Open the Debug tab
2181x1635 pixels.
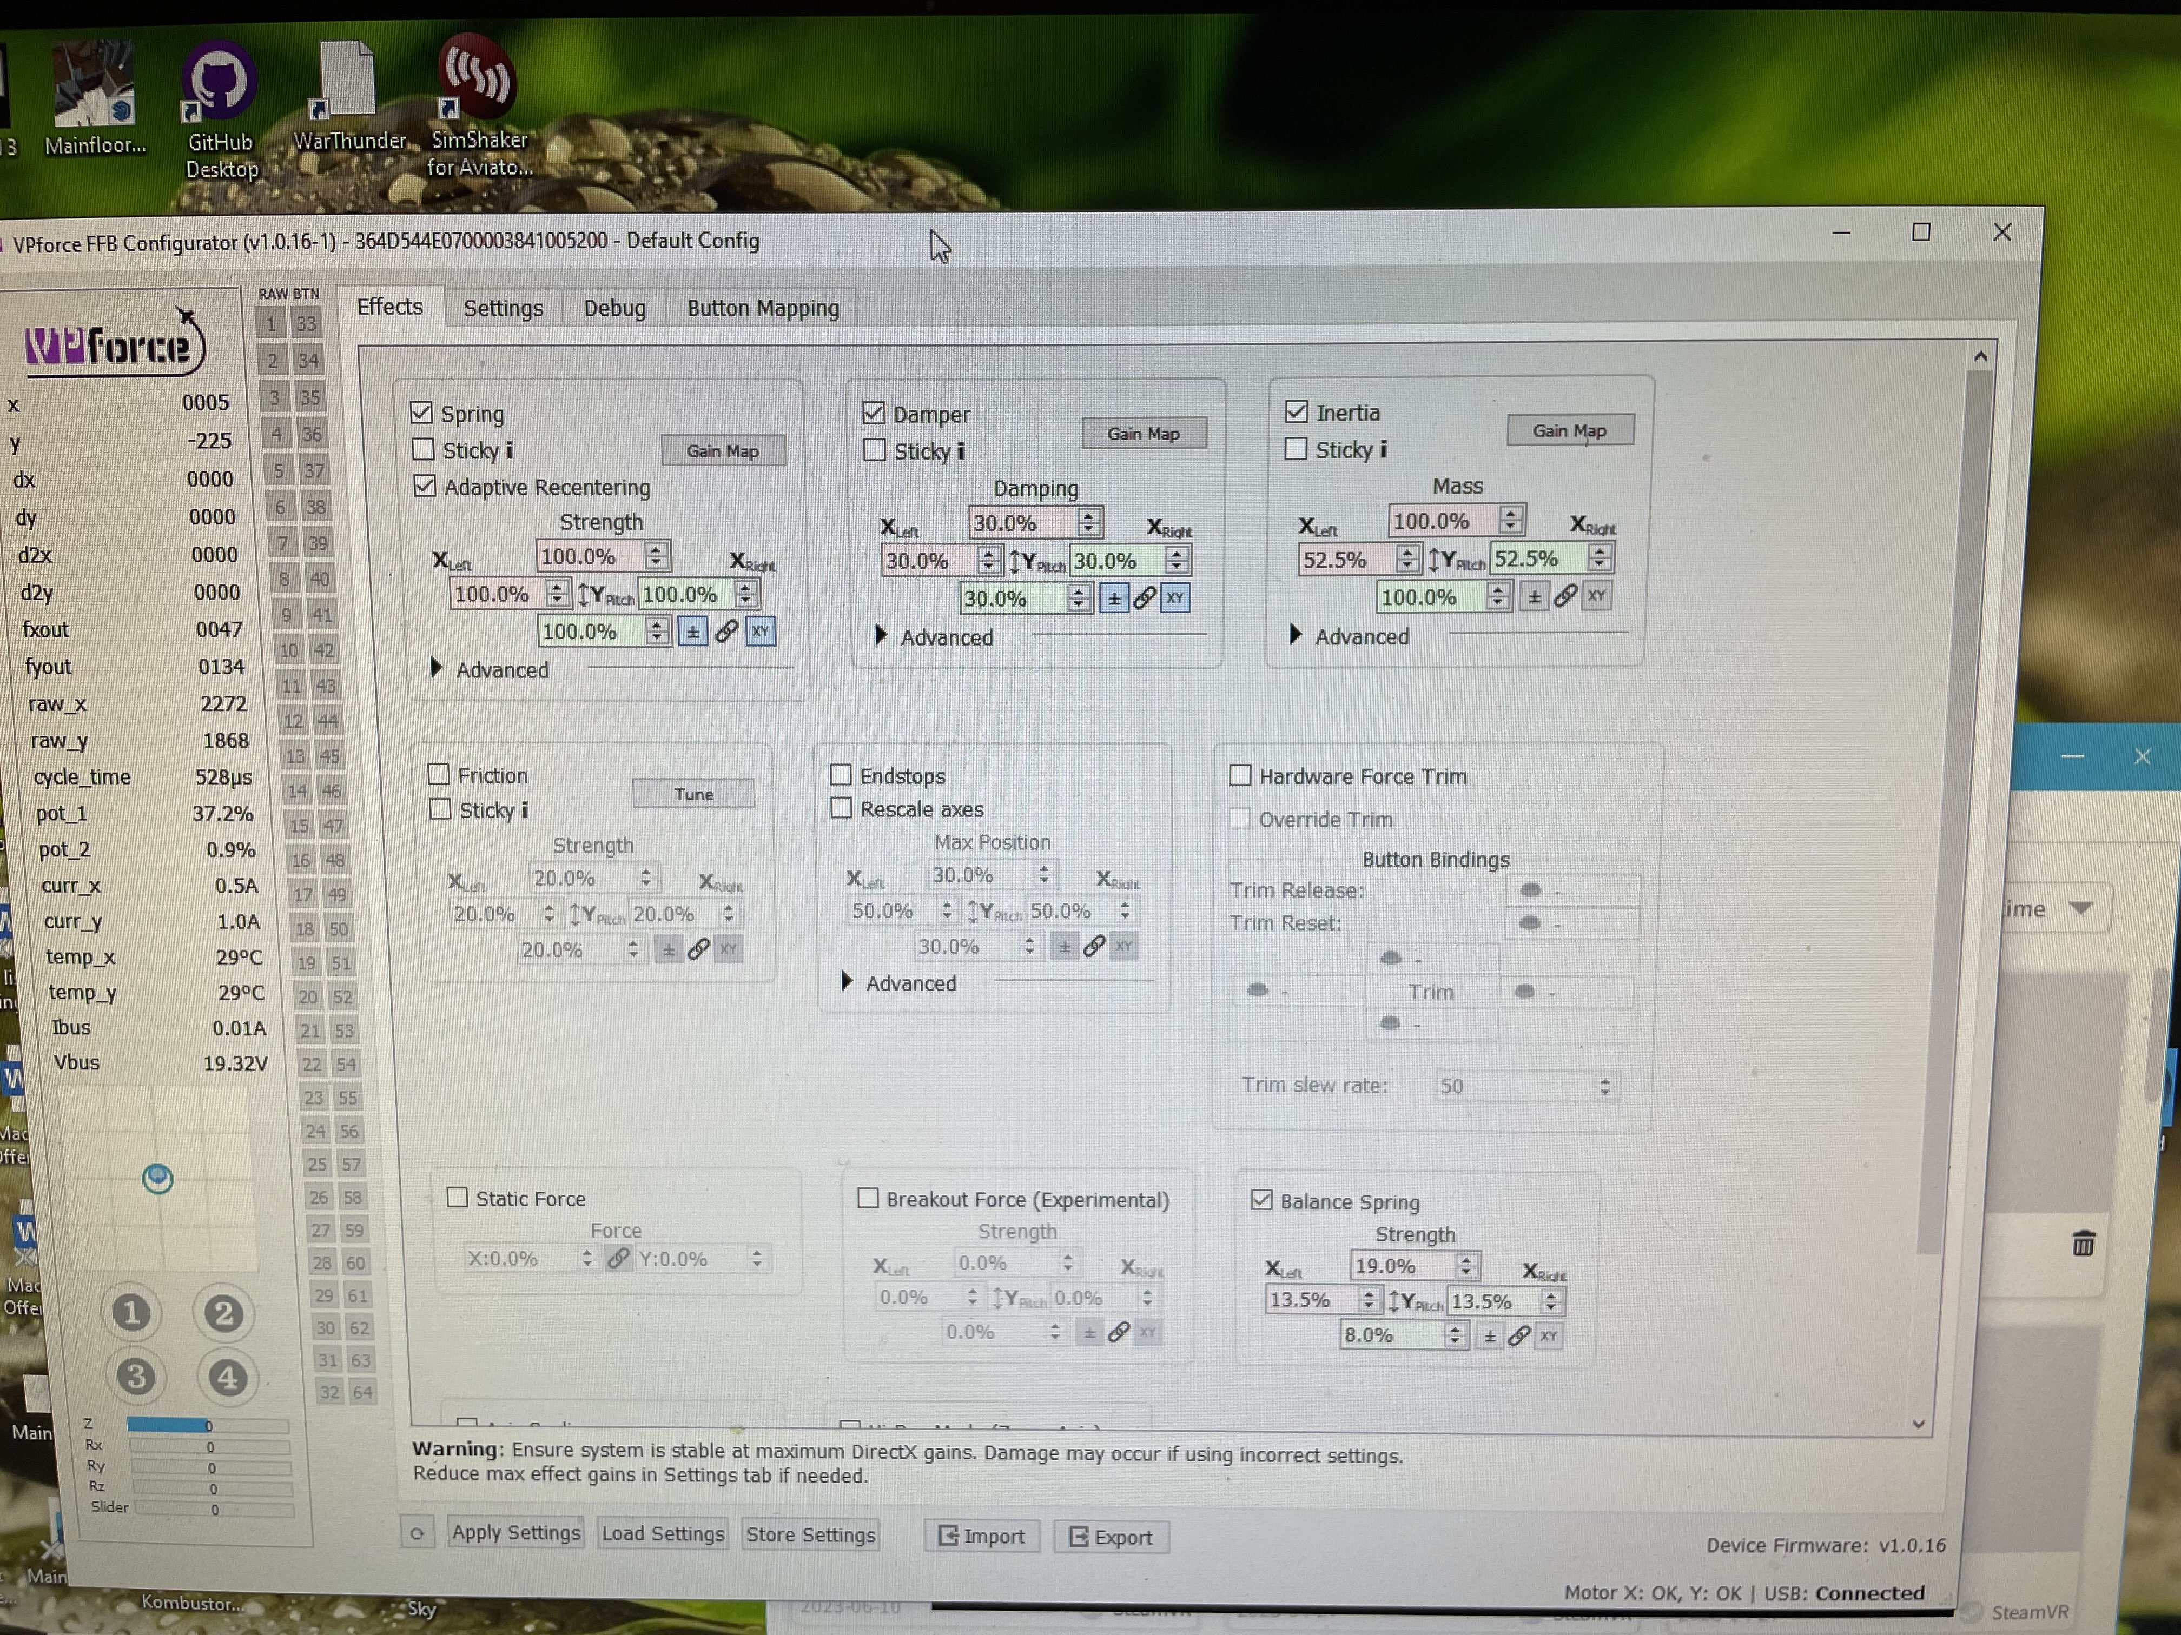(x=613, y=308)
